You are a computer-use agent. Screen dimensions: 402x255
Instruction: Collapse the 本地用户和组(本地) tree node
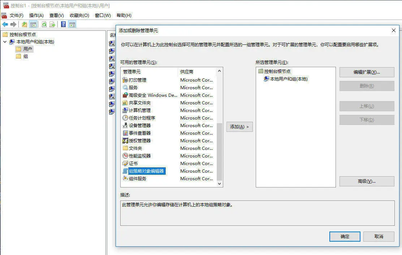tap(5, 42)
